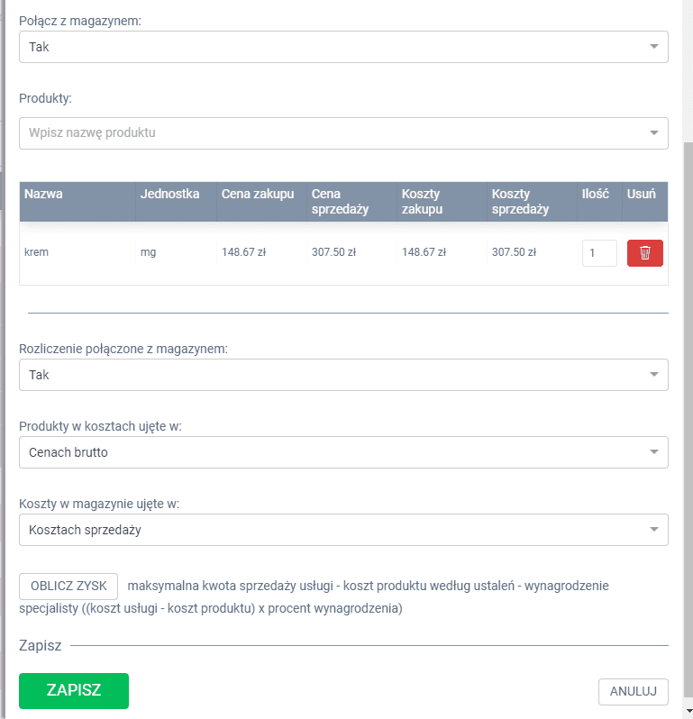
Task: Click the Ilość quantity field for krem
Action: (x=598, y=253)
